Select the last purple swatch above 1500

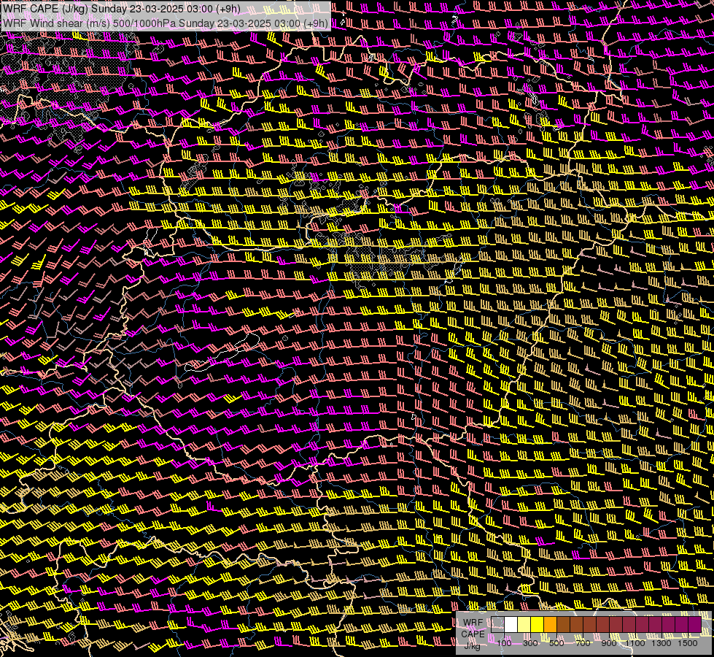coord(694,624)
